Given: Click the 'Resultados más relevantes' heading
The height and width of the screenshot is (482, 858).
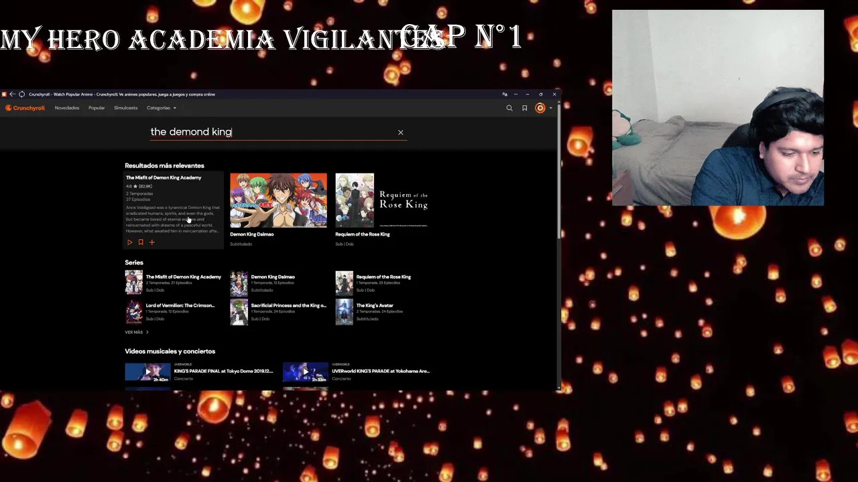Looking at the screenshot, I should [x=164, y=165].
